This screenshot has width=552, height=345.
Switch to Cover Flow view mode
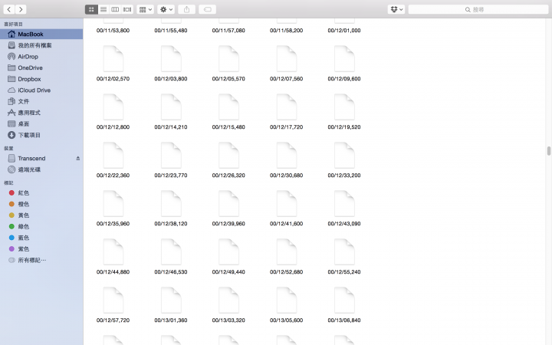tap(127, 9)
